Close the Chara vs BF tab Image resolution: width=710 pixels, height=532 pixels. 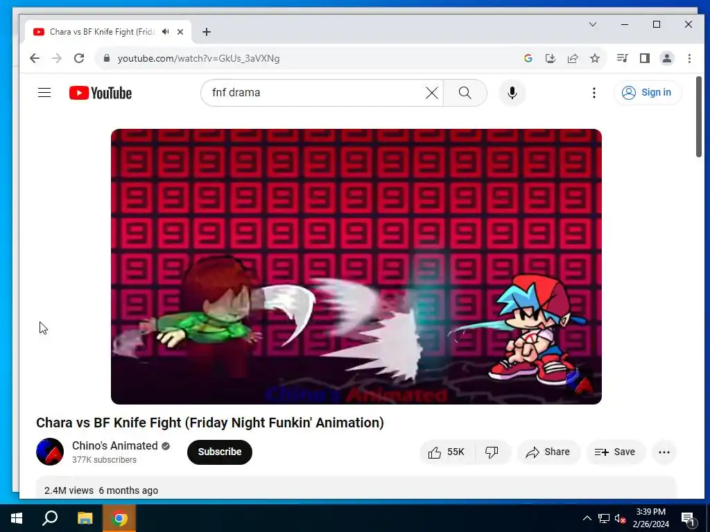pos(180,32)
